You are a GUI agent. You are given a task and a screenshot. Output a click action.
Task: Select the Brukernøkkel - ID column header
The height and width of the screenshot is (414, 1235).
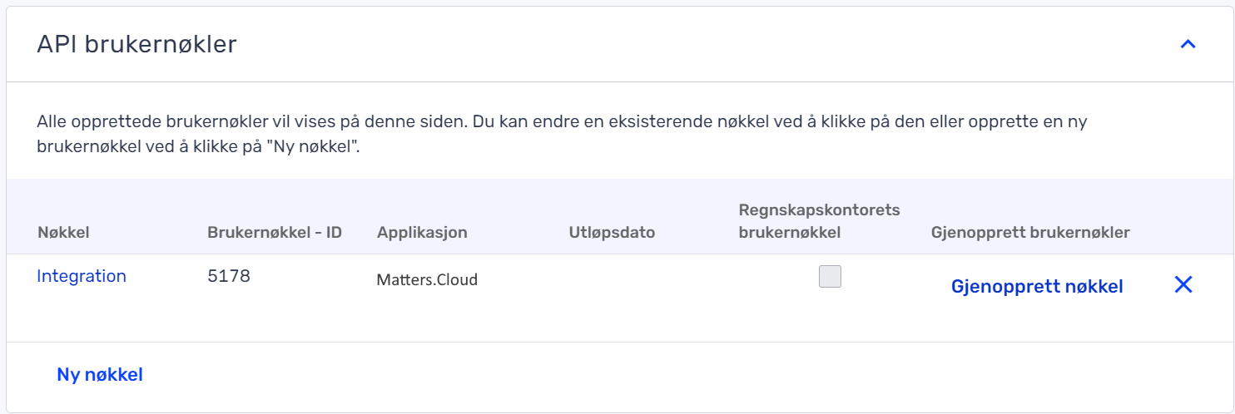click(275, 233)
